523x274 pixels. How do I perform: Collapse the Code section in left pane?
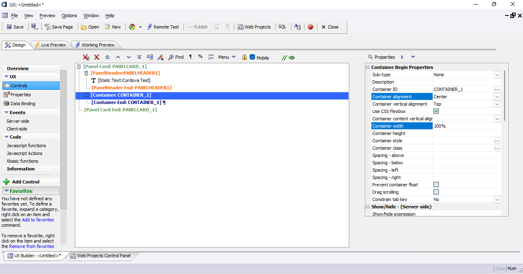7,137
